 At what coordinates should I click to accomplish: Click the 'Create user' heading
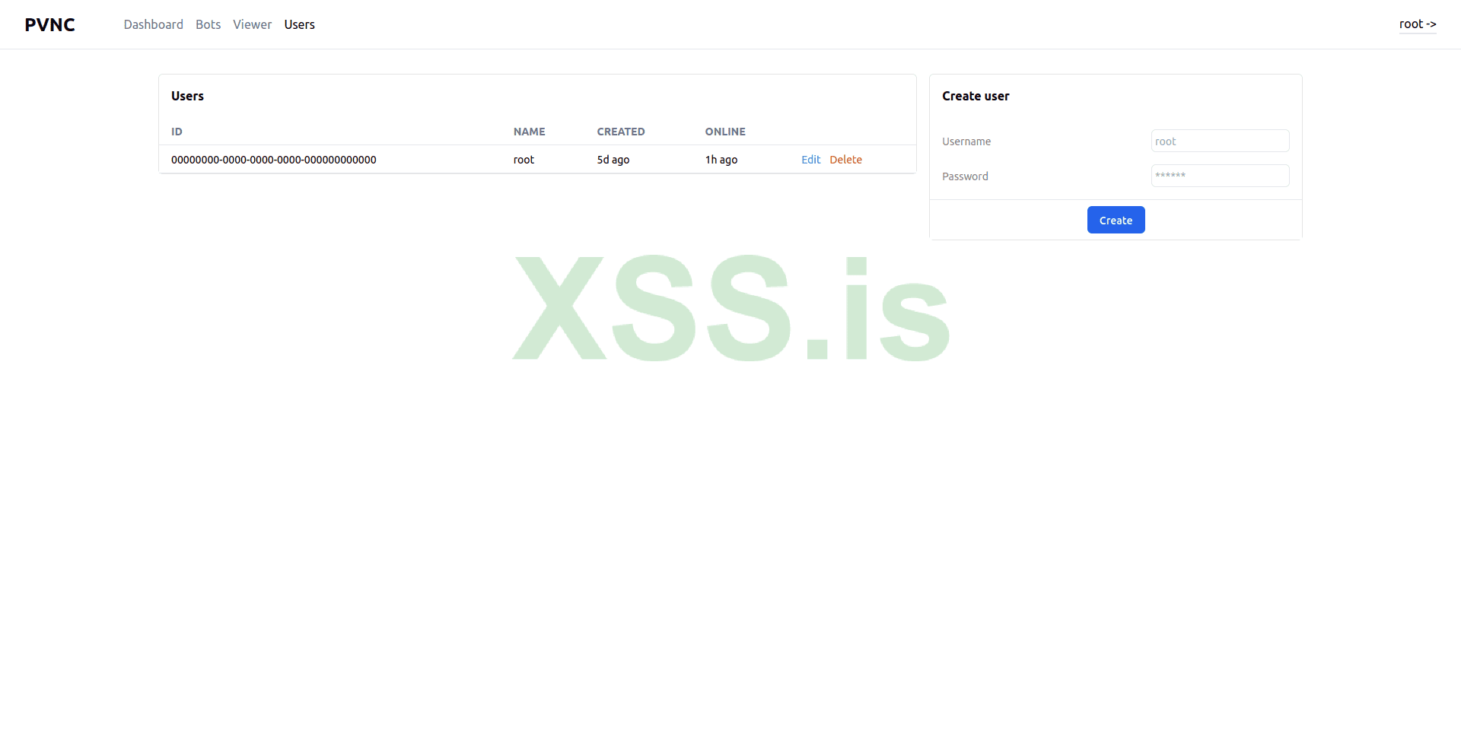click(976, 96)
